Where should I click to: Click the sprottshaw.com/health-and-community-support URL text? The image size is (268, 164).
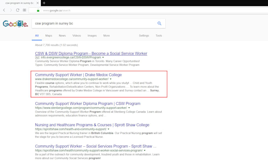pyautogui.click(x=71, y=129)
